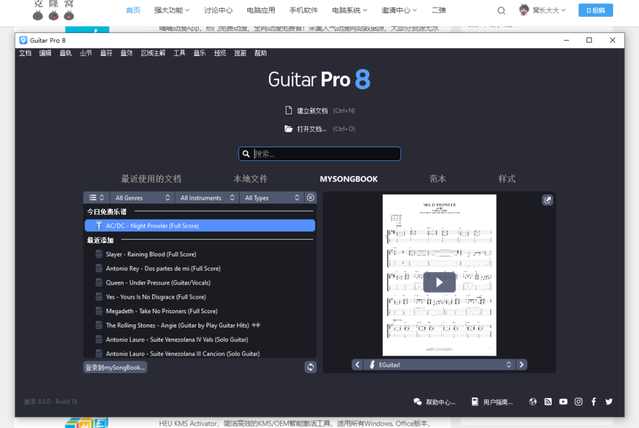
Task: Open the 音符 menu
Action: [106, 53]
